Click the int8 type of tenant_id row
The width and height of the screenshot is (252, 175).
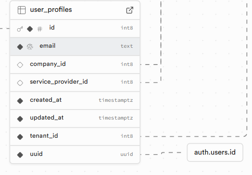click(x=127, y=136)
